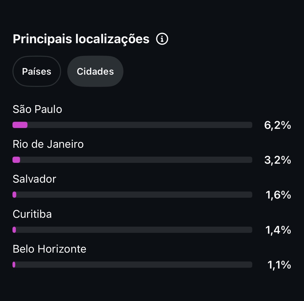304x301 pixels.
Task: Open the info icon beside Principais localizações
Action: (x=162, y=39)
